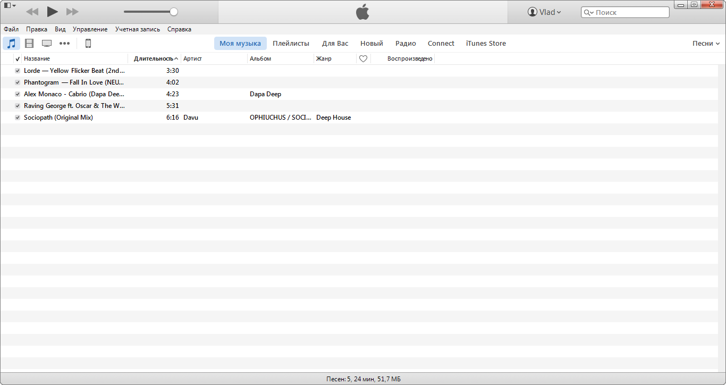The height and width of the screenshot is (385, 726).
Task: Sort by the Воспроизведено column
Action: pos(403,58)
